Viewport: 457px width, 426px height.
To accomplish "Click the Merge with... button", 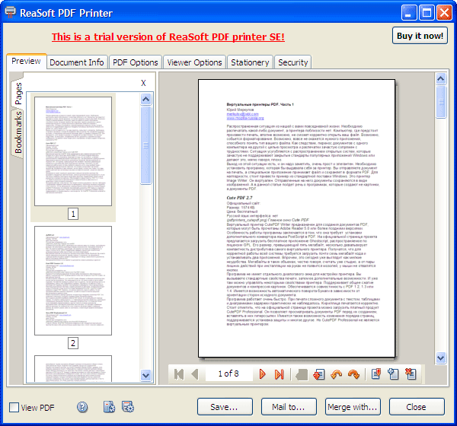I will (x=353, y=407).
